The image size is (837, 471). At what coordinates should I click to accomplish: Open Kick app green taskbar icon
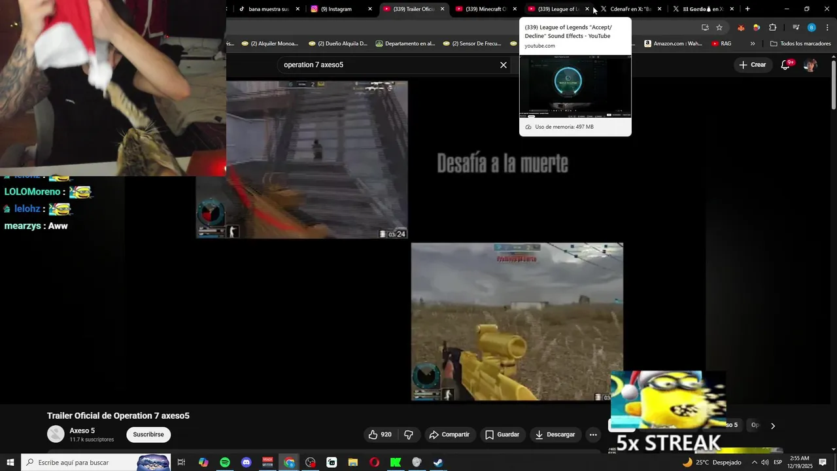click(x=396, y=462)
